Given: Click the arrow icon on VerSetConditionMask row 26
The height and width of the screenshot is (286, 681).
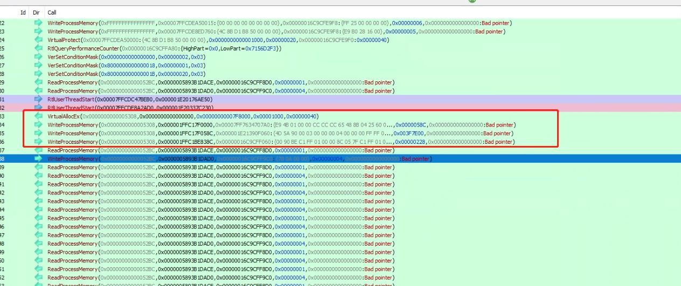Looking at the screenshot, I should (38, 57).
